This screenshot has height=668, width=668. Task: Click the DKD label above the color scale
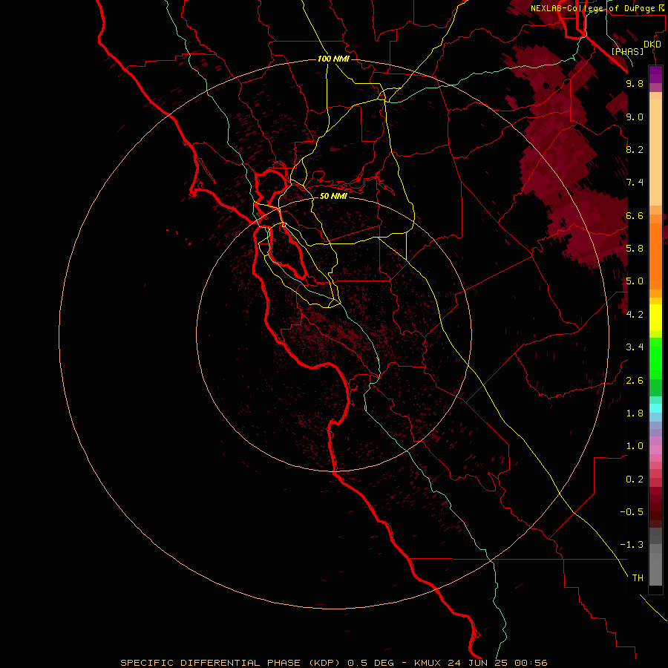[x=652, y=45]
